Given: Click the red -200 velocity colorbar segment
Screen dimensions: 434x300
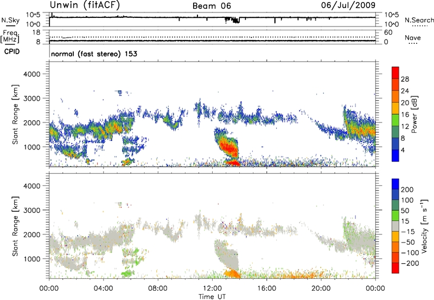Looking at the screenshot, I should point(395,268).
